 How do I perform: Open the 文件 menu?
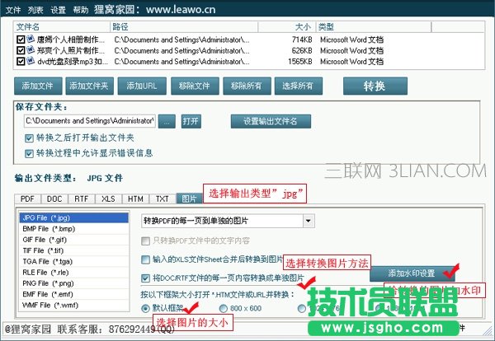(13, 10)
